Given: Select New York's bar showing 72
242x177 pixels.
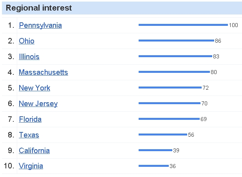Looking at the screenshot, I should click(x=170, y=88).
